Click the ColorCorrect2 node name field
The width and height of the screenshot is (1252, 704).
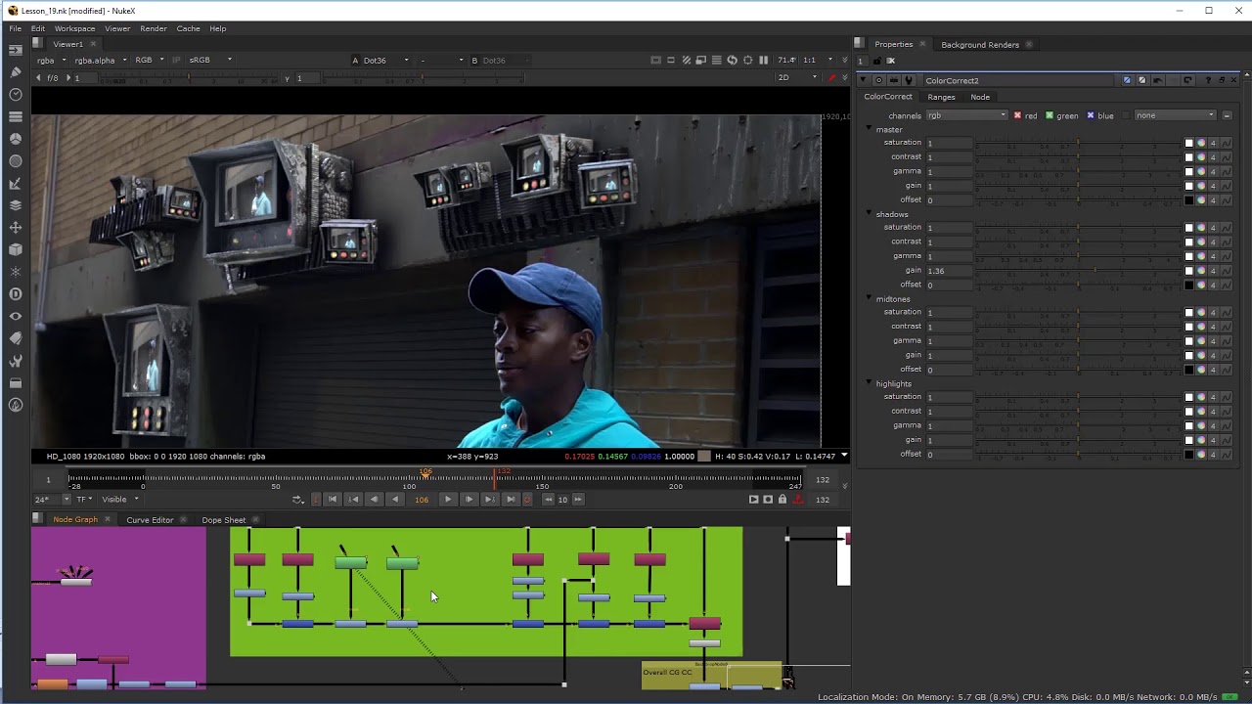tap(1018, 80)
